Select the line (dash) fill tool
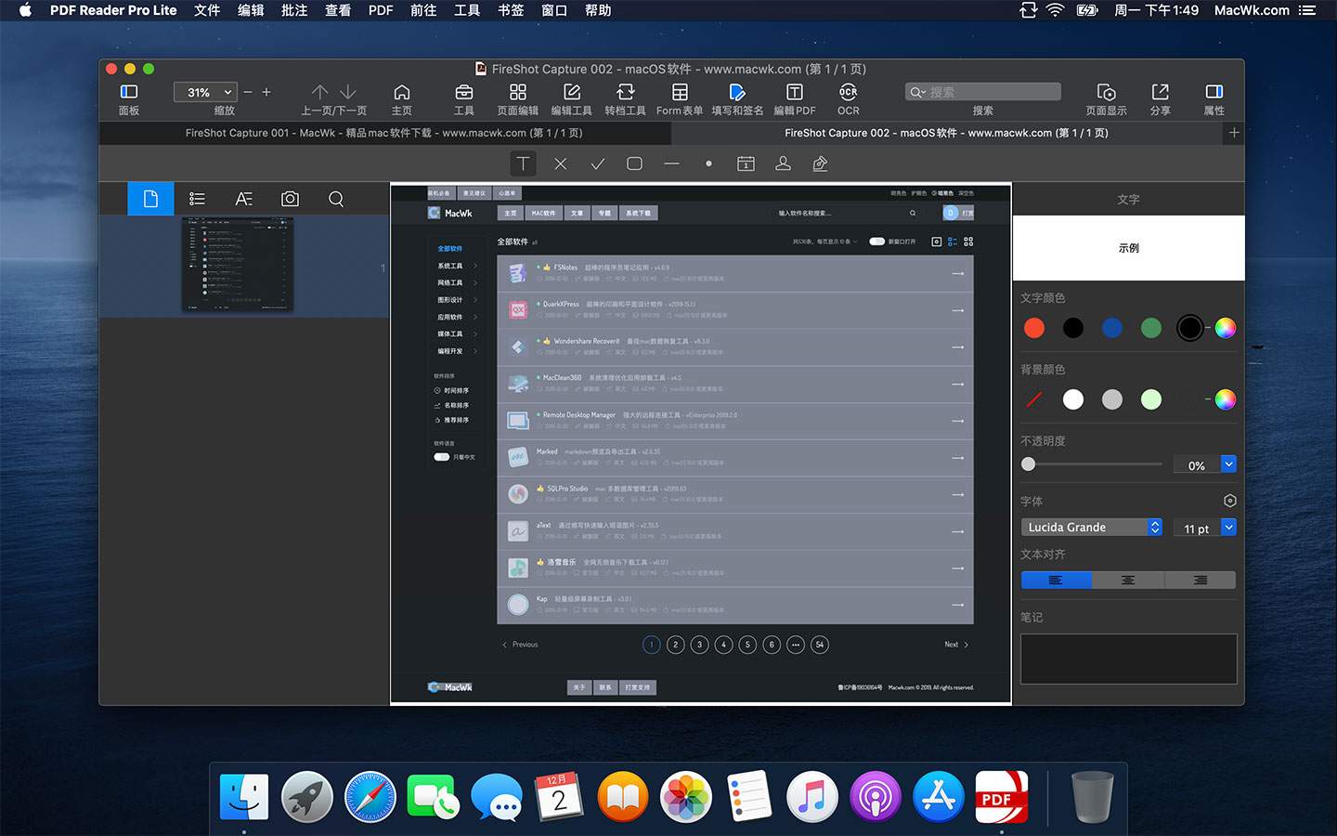The width and height of the screenshot is (1337, 836). pyautogui.click(x=672, y=163)
